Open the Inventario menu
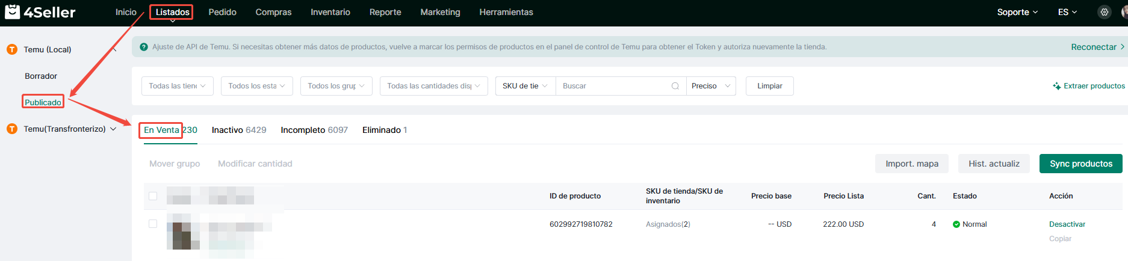 (x=330, y=12)
